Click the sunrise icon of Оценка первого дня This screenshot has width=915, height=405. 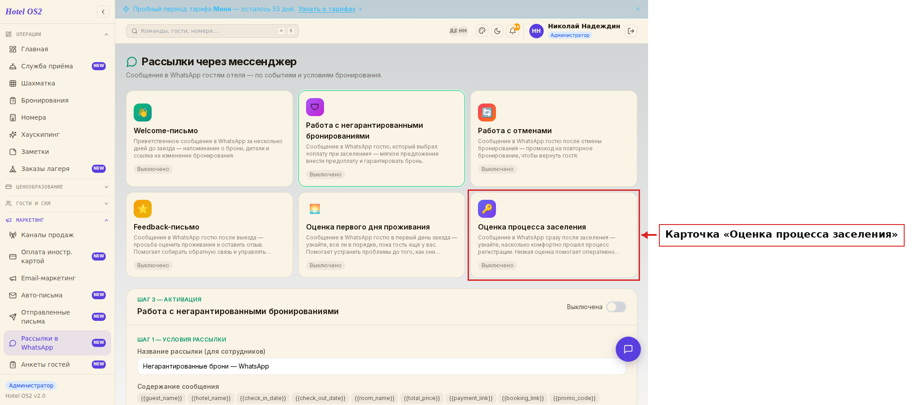coord(315,209)
